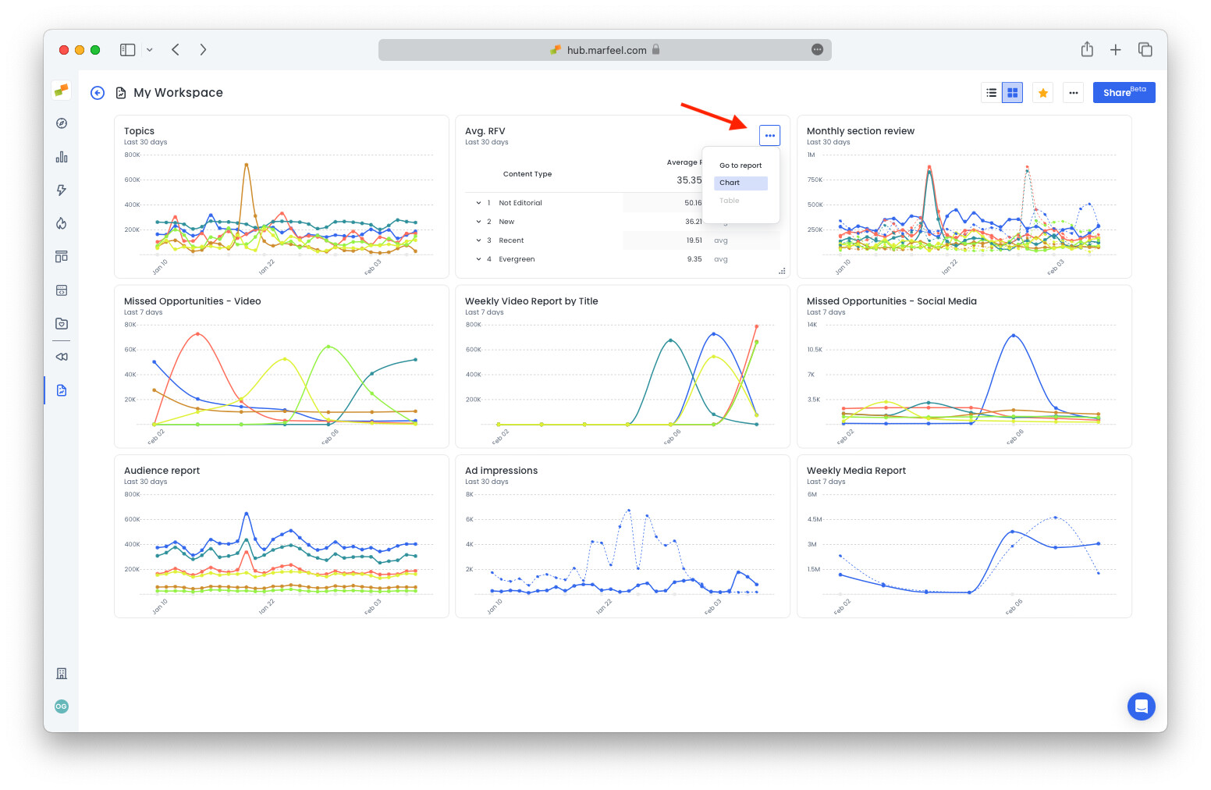Expand the Evergreen content type row
The height and width of the screenshot is (790, 1211).
(478, 258)
